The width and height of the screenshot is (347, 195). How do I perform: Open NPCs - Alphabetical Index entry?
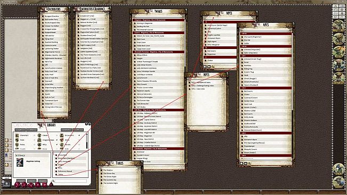coord(201,82)
